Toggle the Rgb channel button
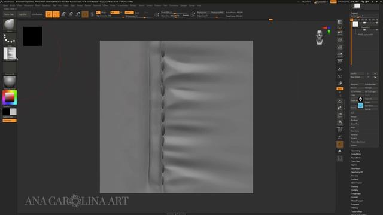The width and height of the screenshot is (383, 215). click(x=115, y=12)
